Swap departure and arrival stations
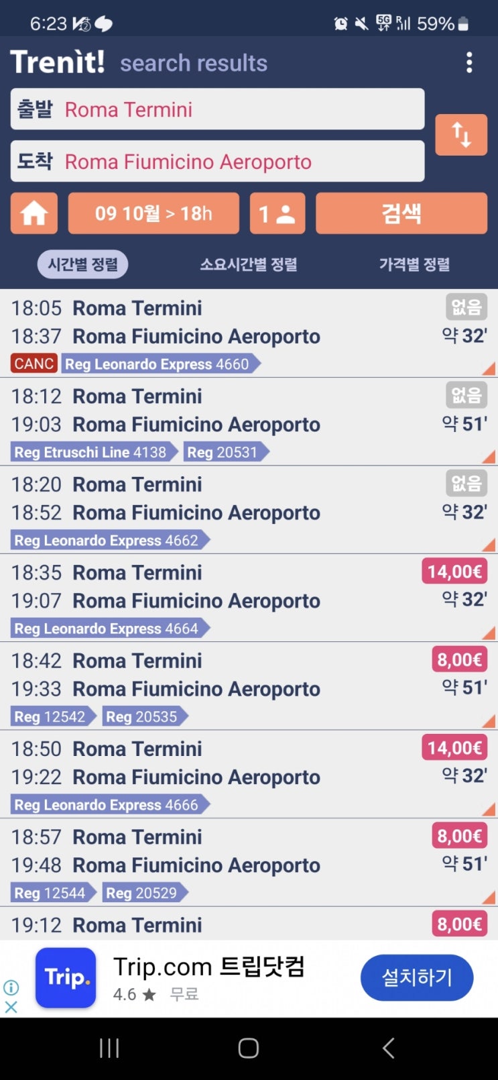This screenshot has height=1080, width=498. (461, 135)
